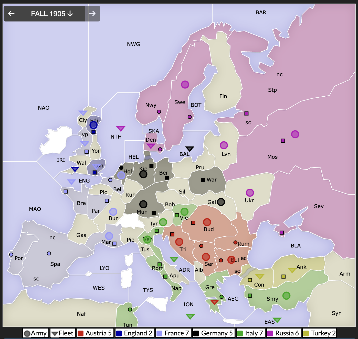Viewport: 358px width, 339px height.
Task: Select the German army in Galicia
Action: point(221,202)
